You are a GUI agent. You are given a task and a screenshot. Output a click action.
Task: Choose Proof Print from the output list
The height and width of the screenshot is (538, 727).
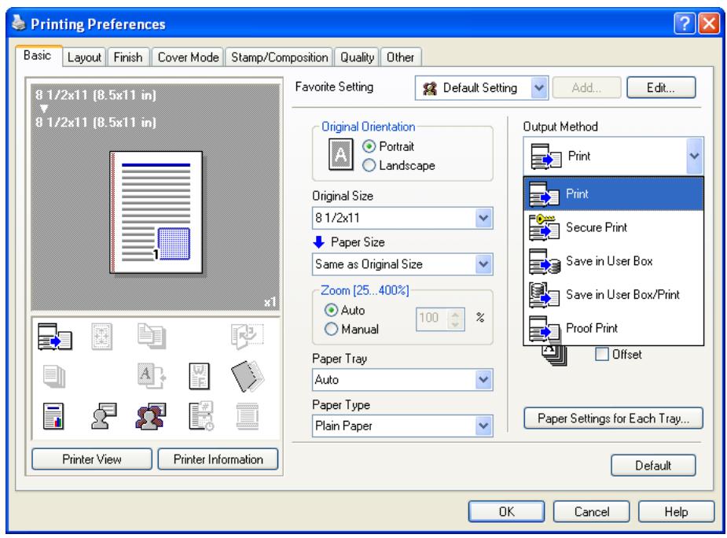click(613, 328)
